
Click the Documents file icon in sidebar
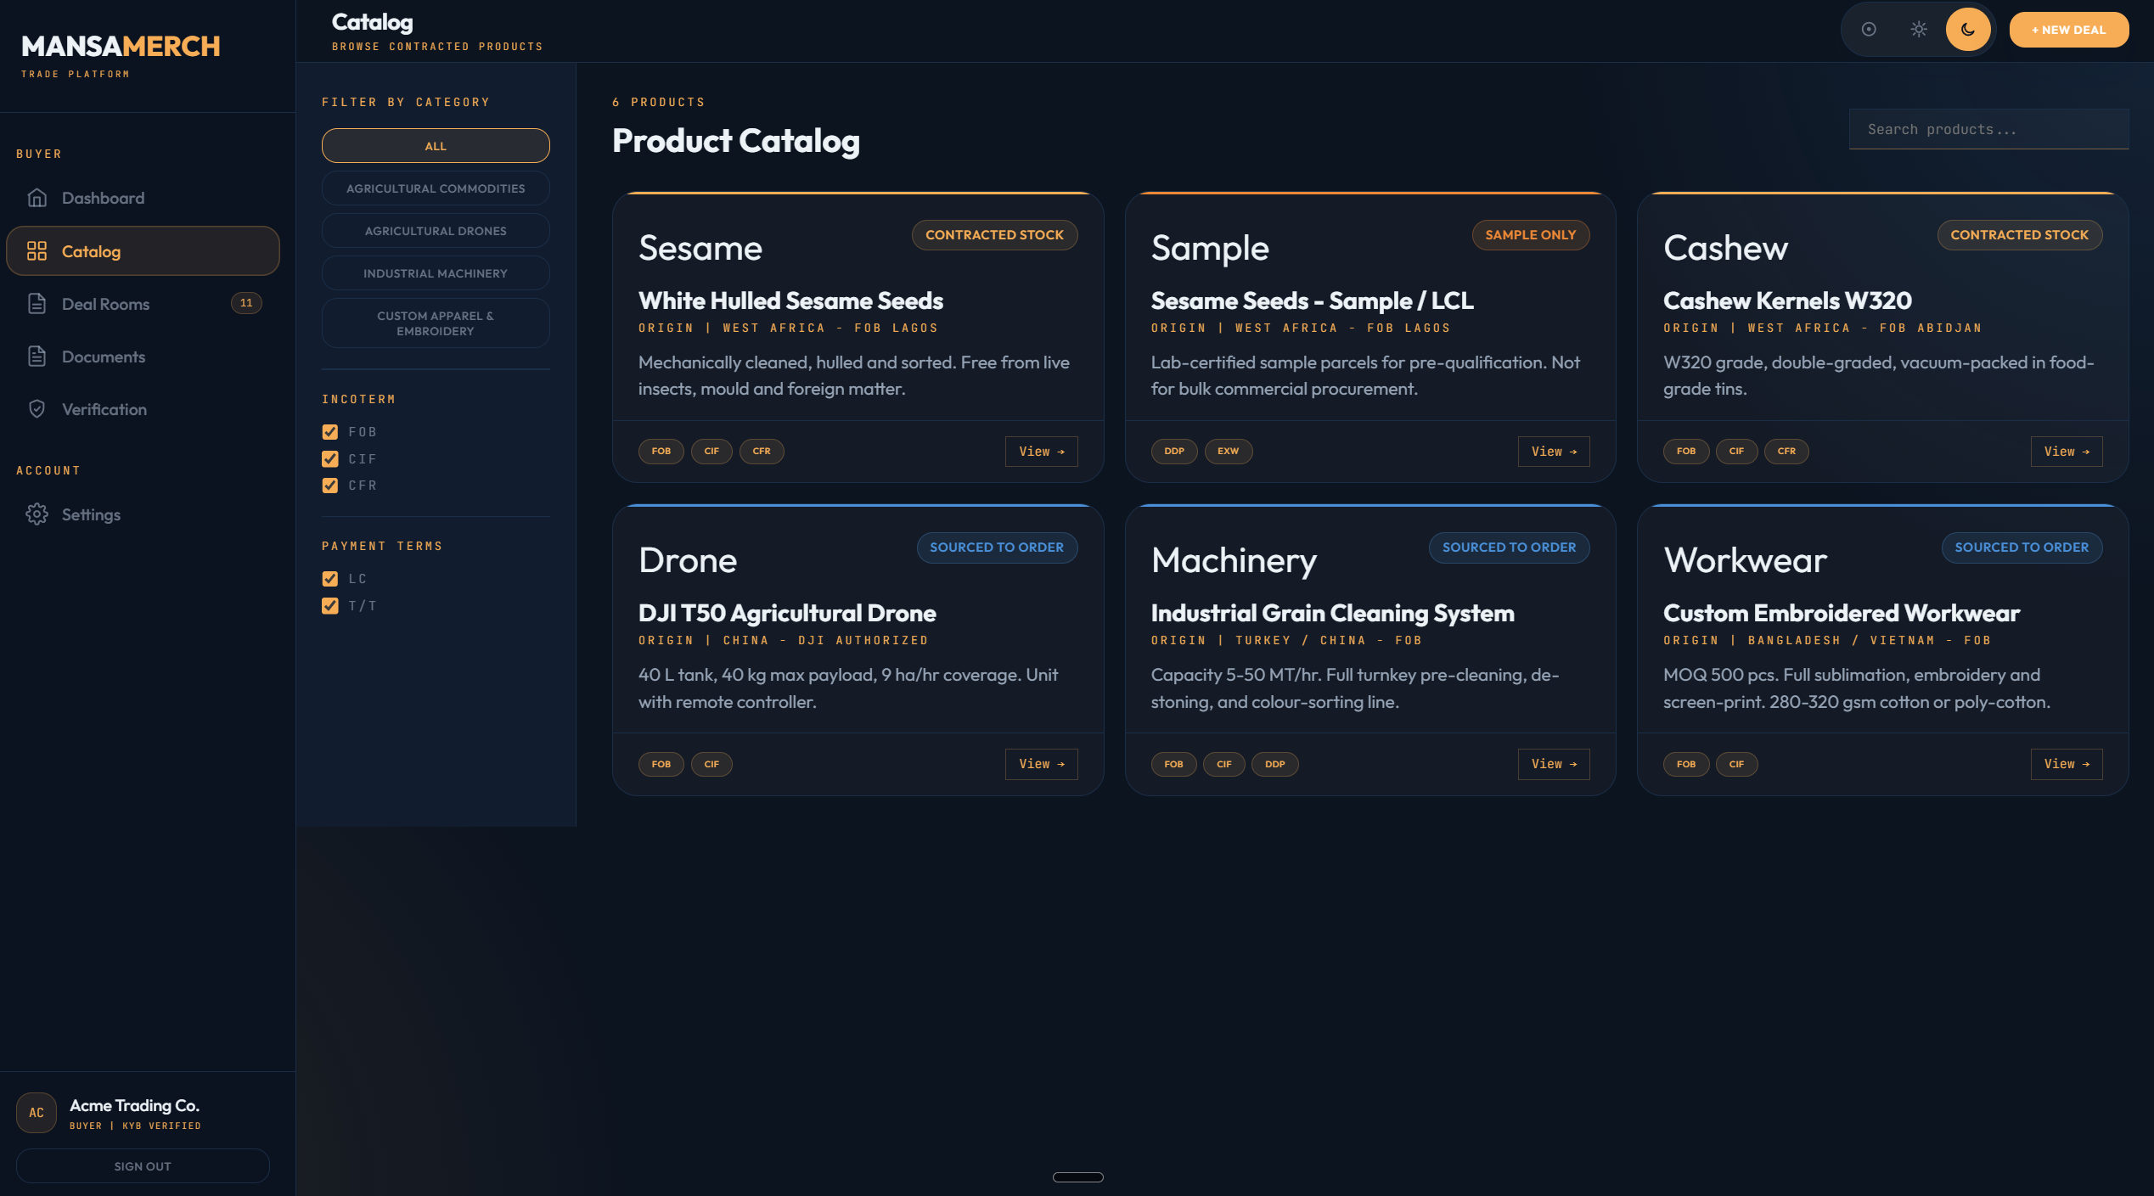click(37, 357)
